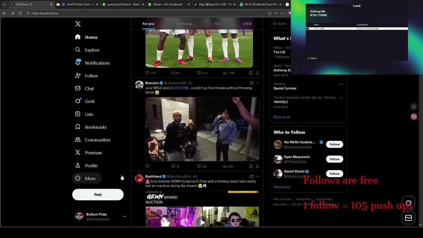Image resolution: width=423 pixels, height=238 pixels.
Task: Click the browser address bar
Action: [x=145, y=13]
